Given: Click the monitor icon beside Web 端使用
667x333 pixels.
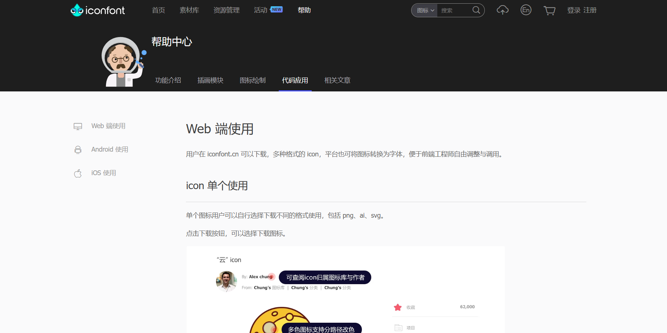Looking at the screenshot, I should point(78,126).
